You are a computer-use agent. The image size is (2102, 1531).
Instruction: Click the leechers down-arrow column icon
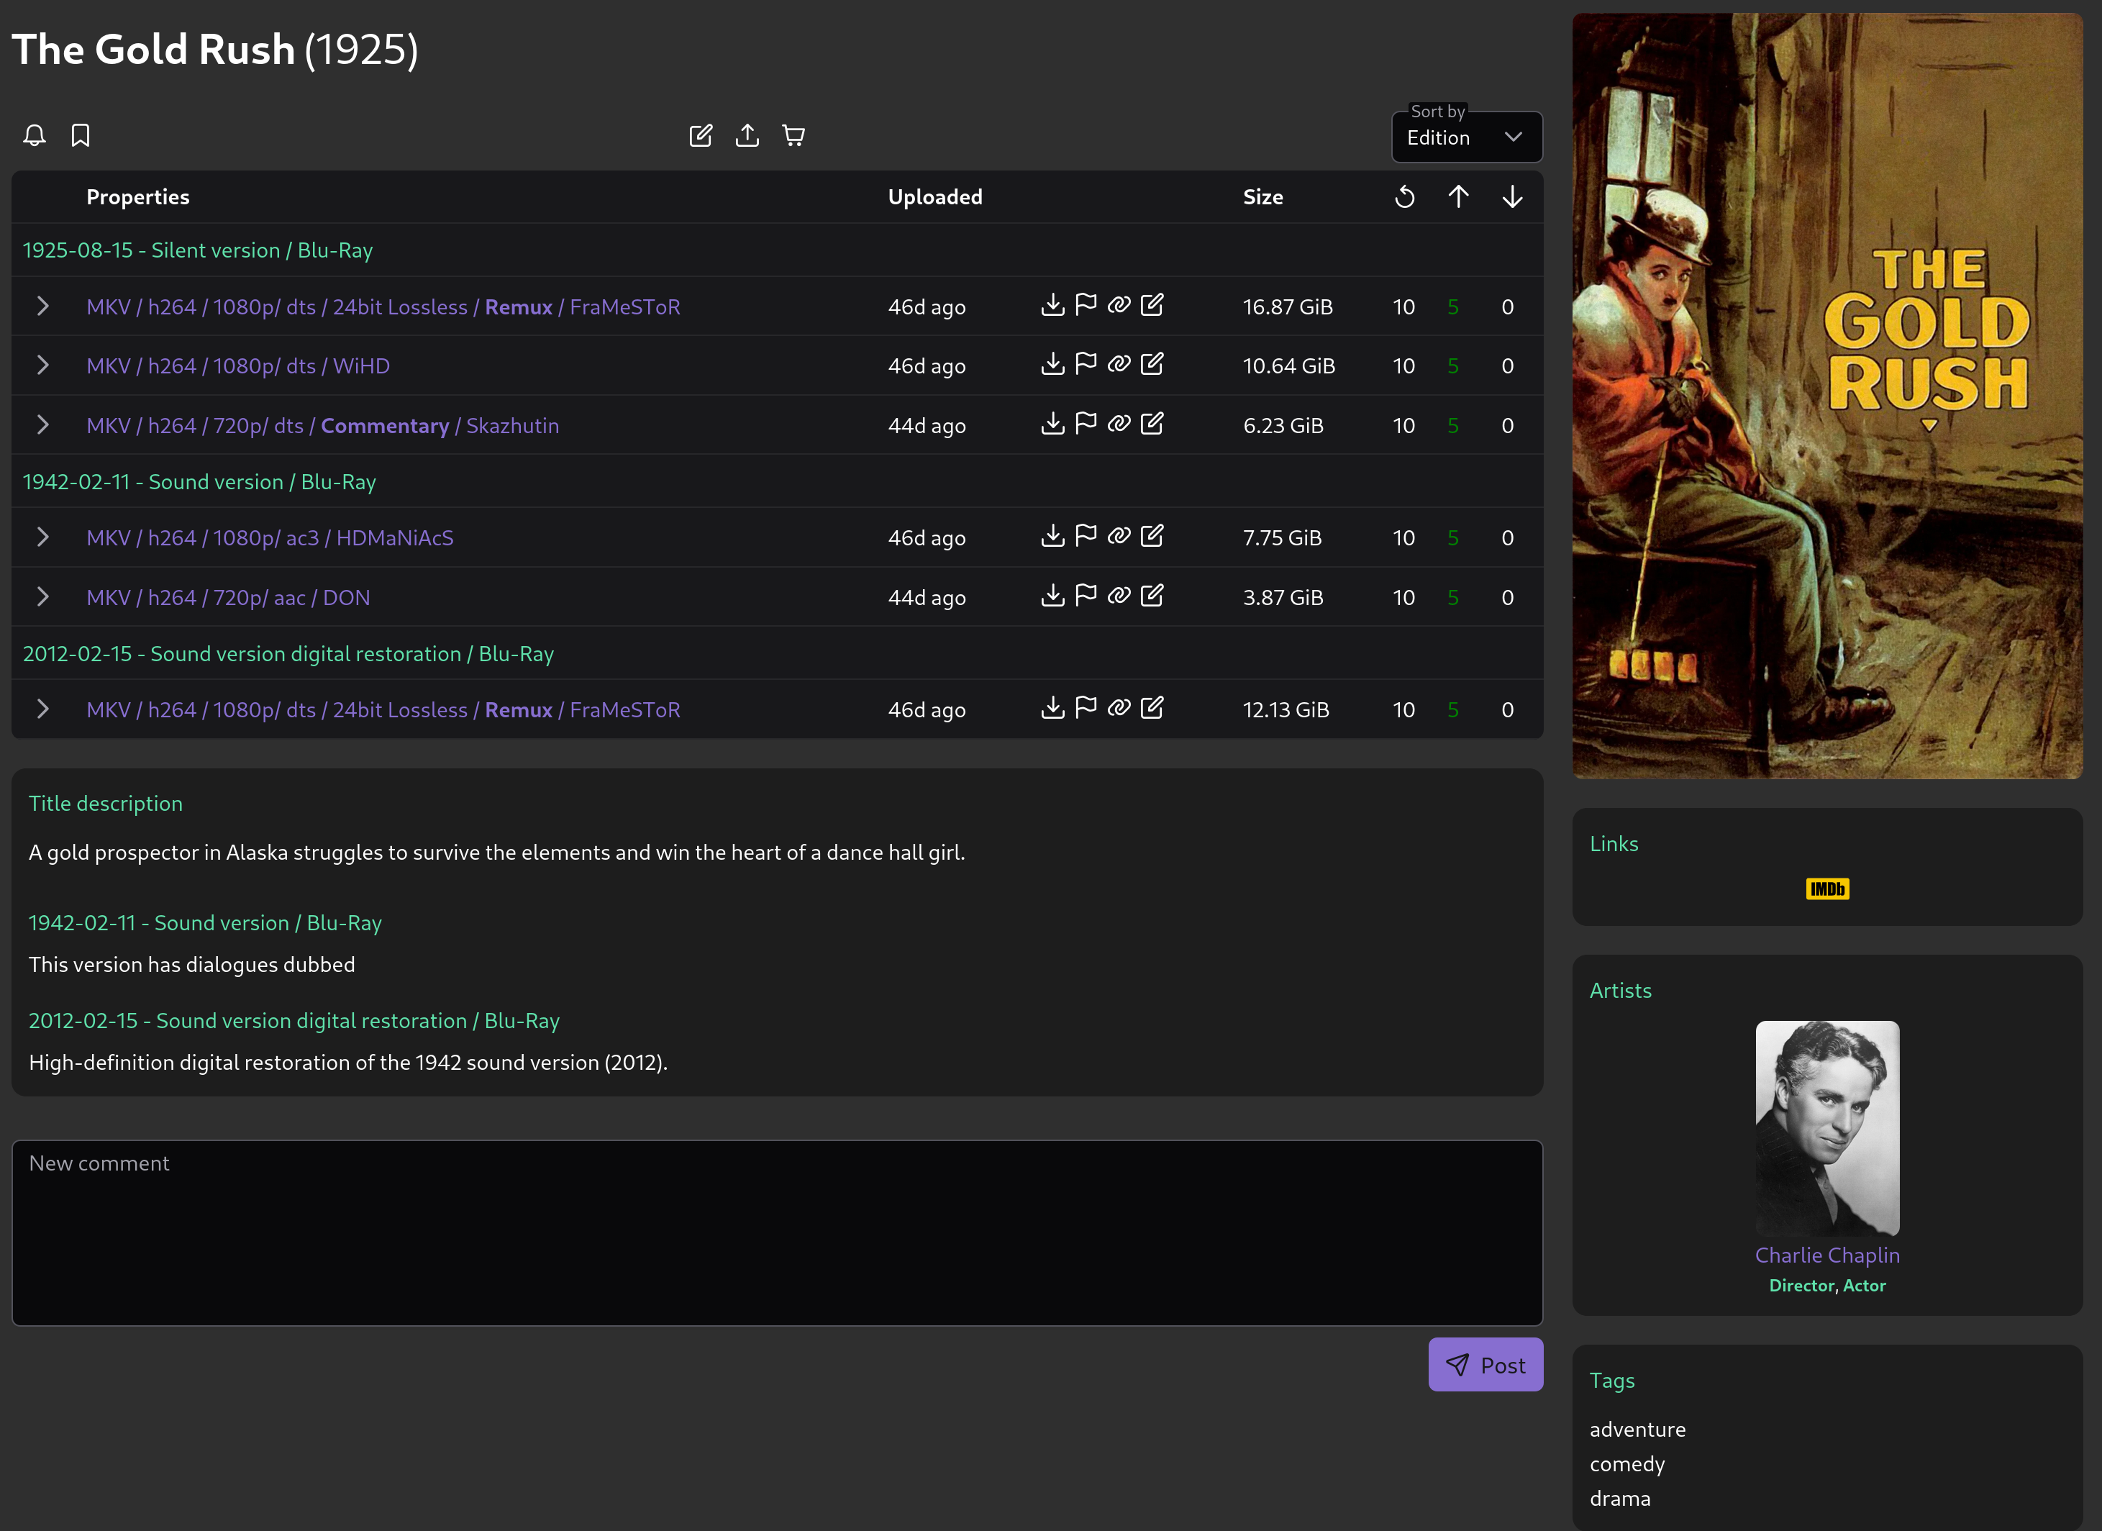[x=1513, y=196]
